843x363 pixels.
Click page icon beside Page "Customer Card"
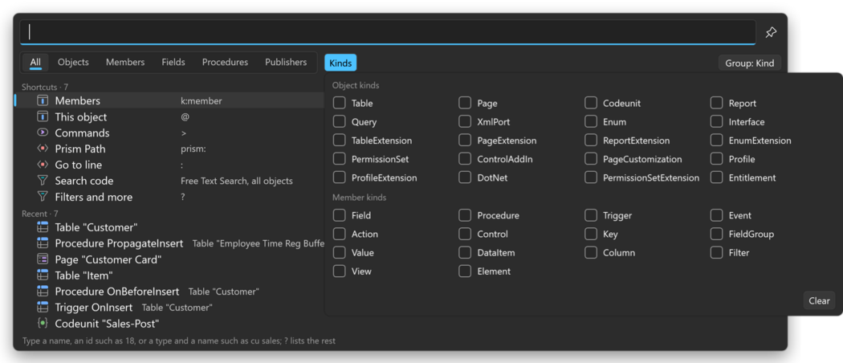(43, 259)
